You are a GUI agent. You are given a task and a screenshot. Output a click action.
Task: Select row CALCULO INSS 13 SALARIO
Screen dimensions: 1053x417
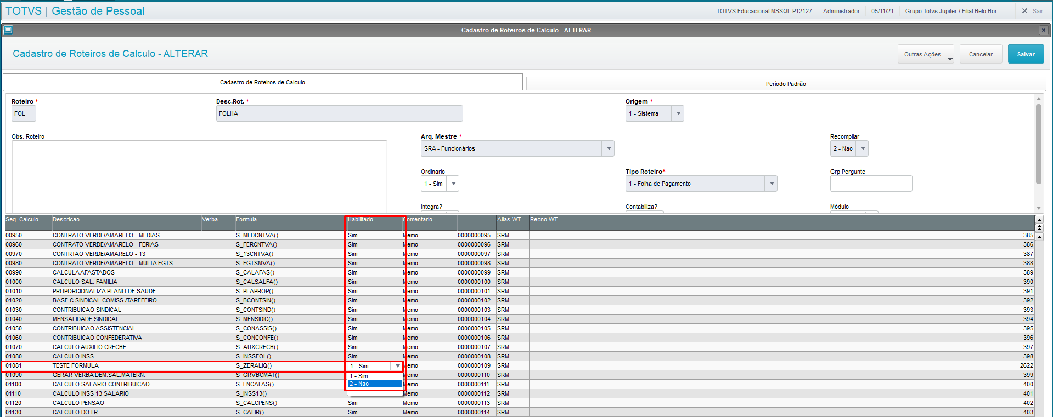click(x=519, y=394)
